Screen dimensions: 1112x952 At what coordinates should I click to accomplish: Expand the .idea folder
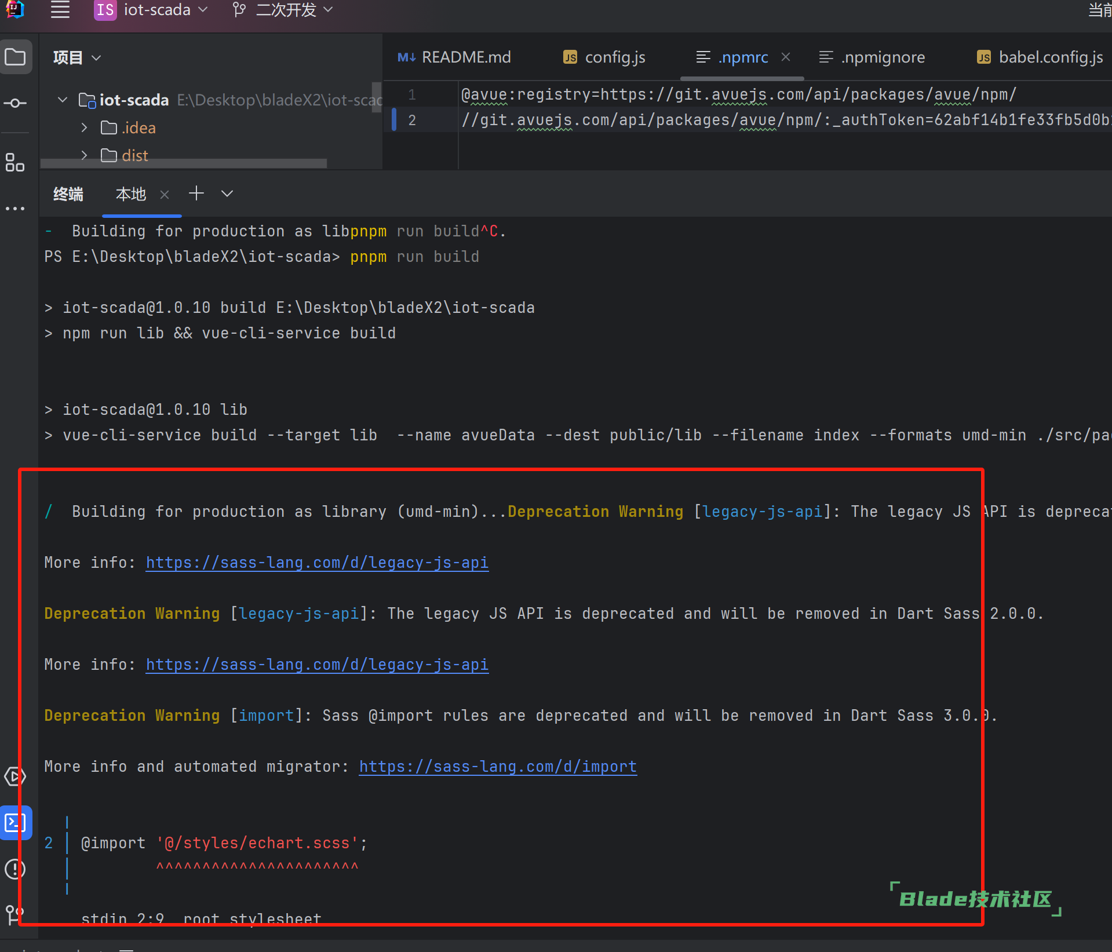pyautogui.click(x=85, y=127)
